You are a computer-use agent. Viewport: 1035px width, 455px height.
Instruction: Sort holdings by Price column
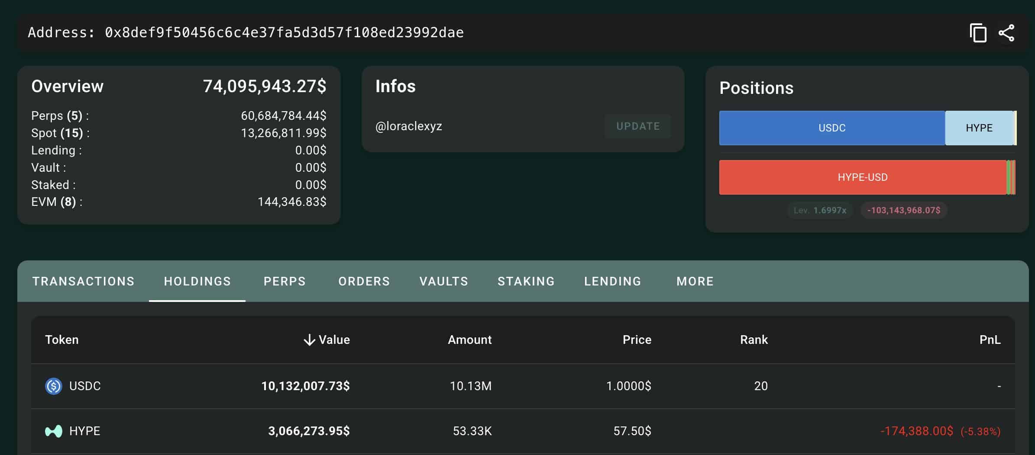[637, 340]
